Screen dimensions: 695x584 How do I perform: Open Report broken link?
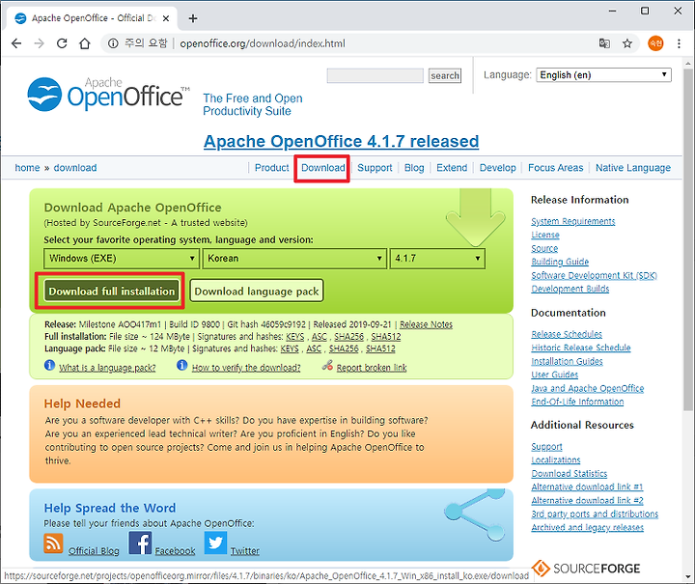click(372, 368)
